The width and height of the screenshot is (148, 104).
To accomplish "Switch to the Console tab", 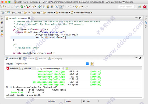I will (29, 58).
